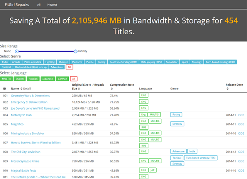Click size range minimum slider handle

pos(17,51)
